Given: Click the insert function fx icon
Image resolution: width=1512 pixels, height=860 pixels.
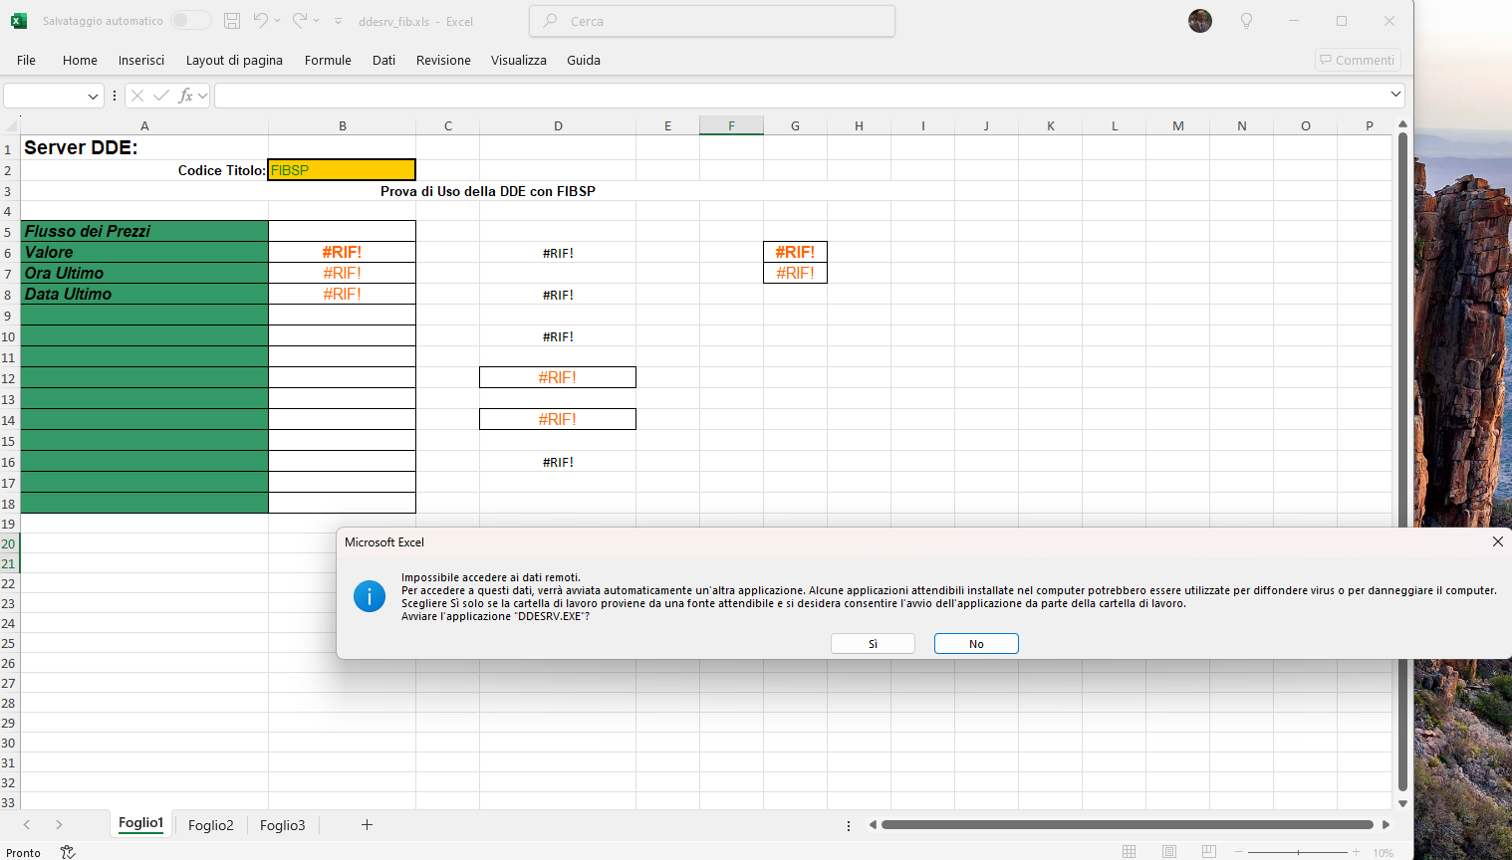Looking at the screenshot, I should click(x=185, y=96).
